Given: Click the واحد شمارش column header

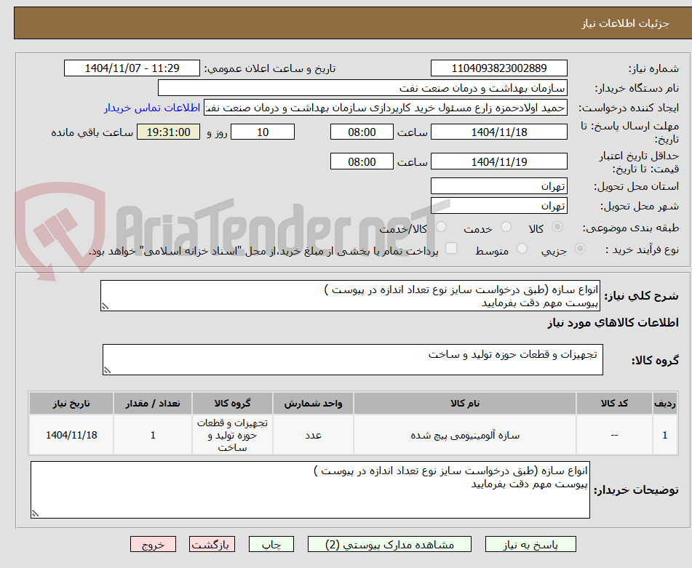Looking at the screenshot, I should [x=313, y=404].
